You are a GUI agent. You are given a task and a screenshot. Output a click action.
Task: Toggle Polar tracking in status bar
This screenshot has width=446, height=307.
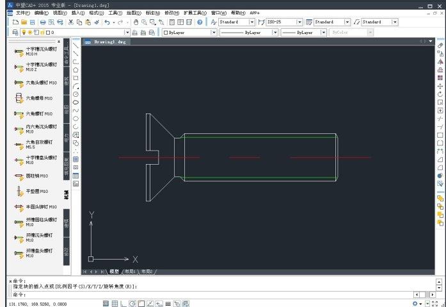pos(132,304)
